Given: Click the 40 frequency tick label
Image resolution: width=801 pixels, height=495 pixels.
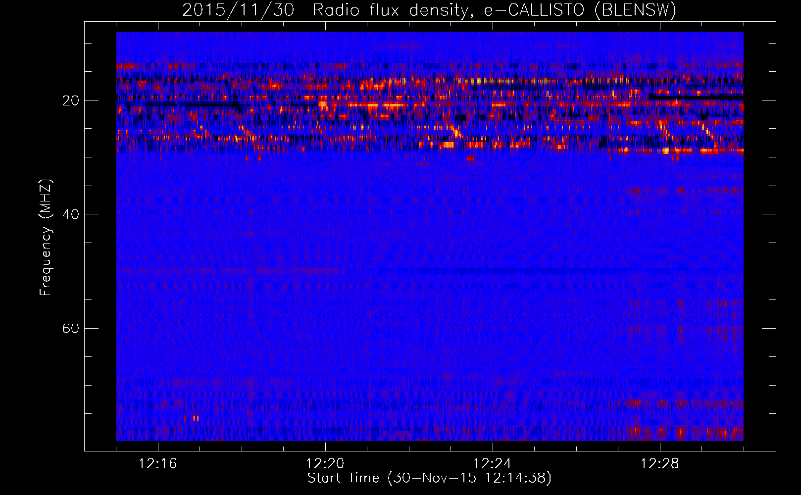Looking at the screenshot, I should 71,214.
